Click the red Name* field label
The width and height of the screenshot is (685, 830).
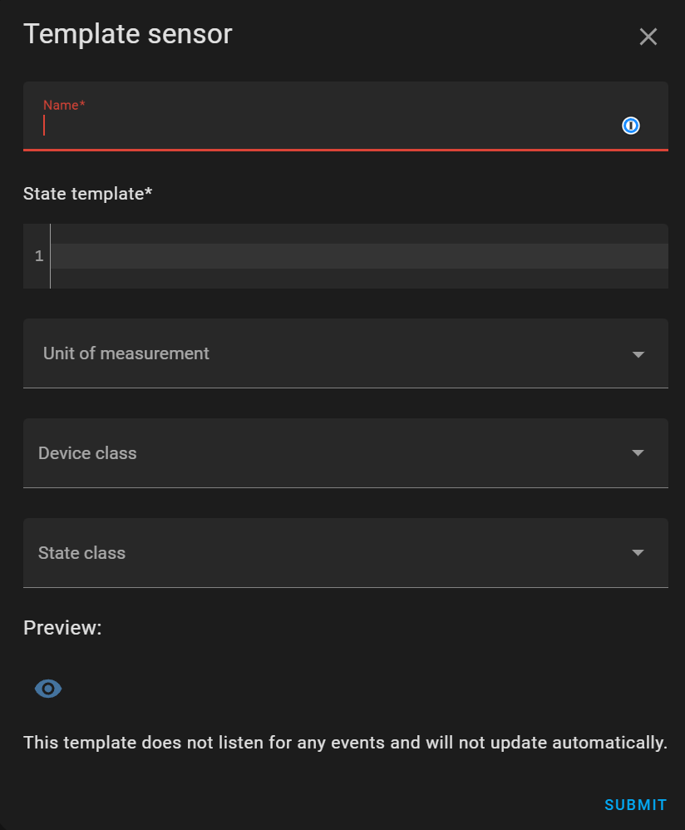(x=64, y=105)
